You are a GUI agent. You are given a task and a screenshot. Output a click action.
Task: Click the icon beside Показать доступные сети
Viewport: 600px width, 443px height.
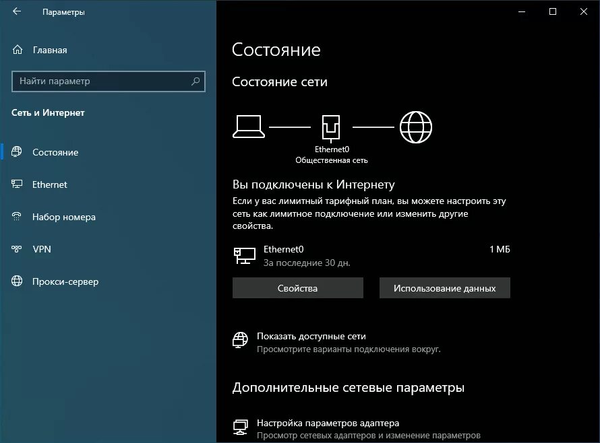[x=240, y=339]
